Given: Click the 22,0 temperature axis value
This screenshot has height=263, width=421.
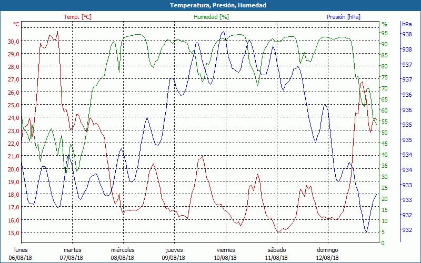Looking at the screenshot, I should point(14,143).
